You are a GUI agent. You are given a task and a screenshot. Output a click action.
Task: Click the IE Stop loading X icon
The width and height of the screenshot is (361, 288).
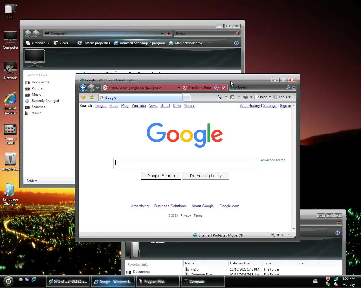click(224, 88)
